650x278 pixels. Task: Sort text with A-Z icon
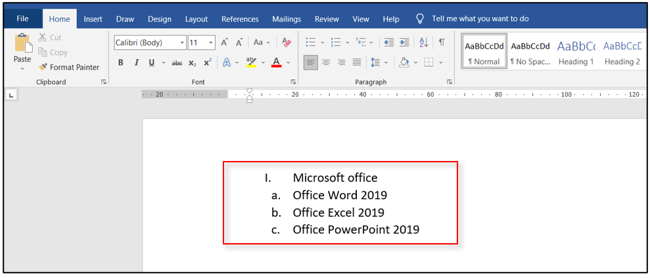[424, 42]
